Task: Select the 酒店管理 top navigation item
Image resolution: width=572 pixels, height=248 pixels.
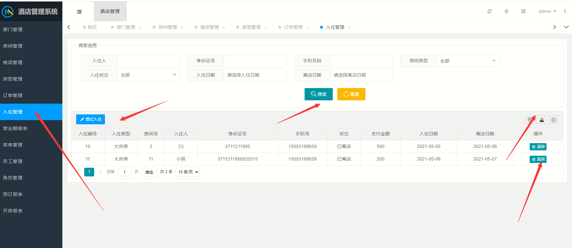Action: [x=110, y=11]
